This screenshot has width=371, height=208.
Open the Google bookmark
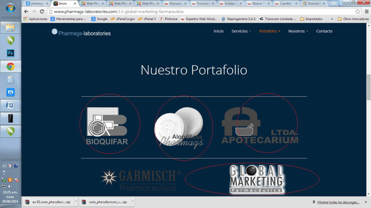(99, 19)
